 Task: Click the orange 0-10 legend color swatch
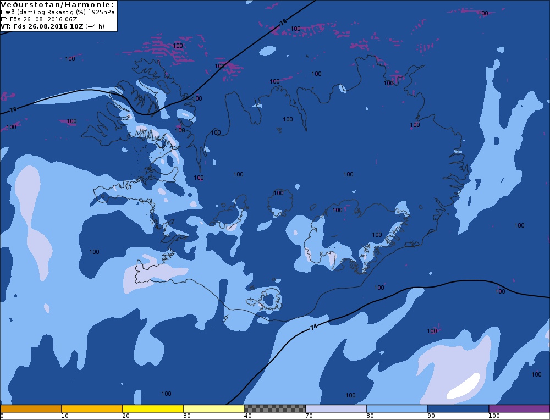[31, 409]
